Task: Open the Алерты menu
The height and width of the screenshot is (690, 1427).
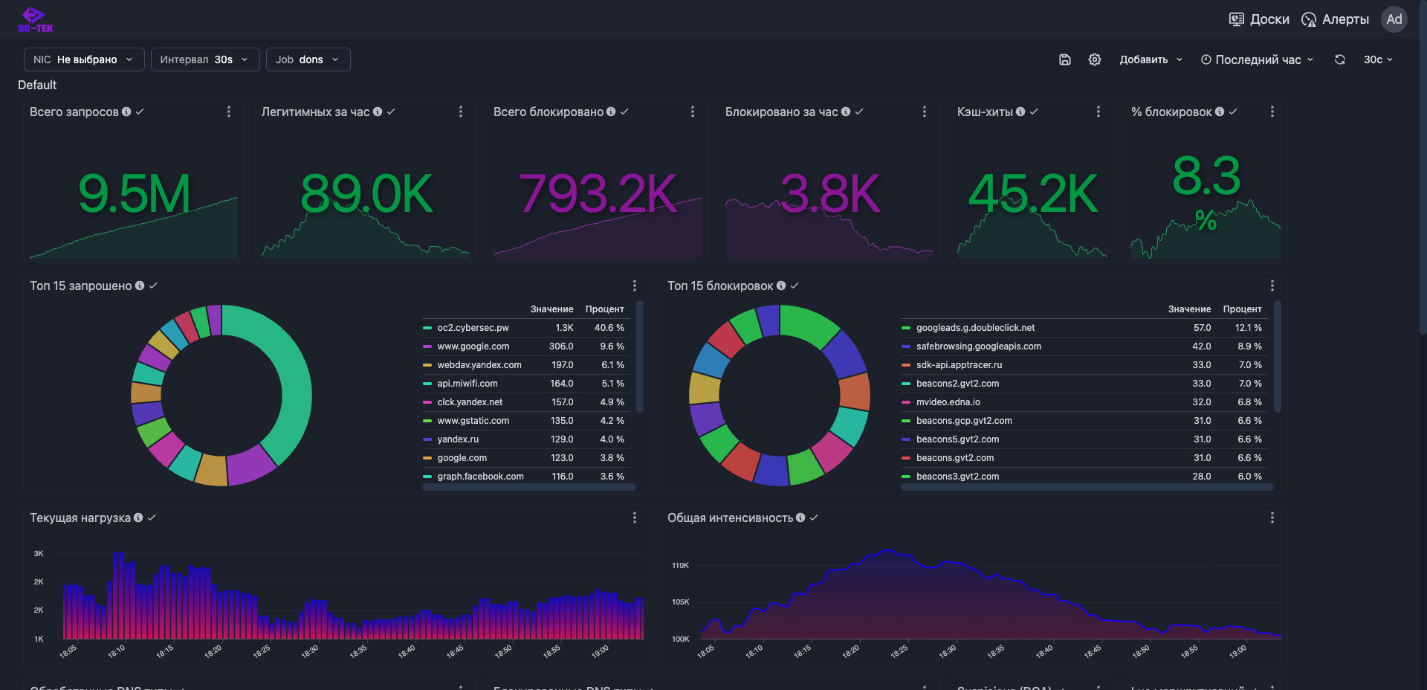Action: pos(1336,19)
